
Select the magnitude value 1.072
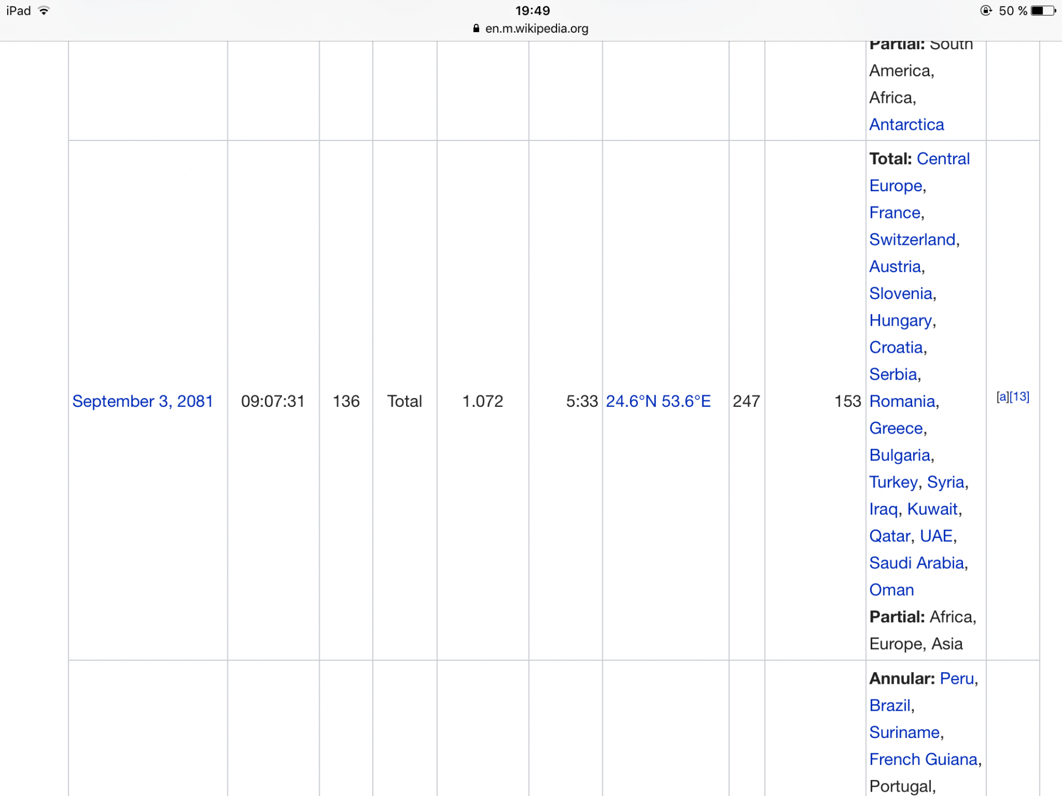483,401
